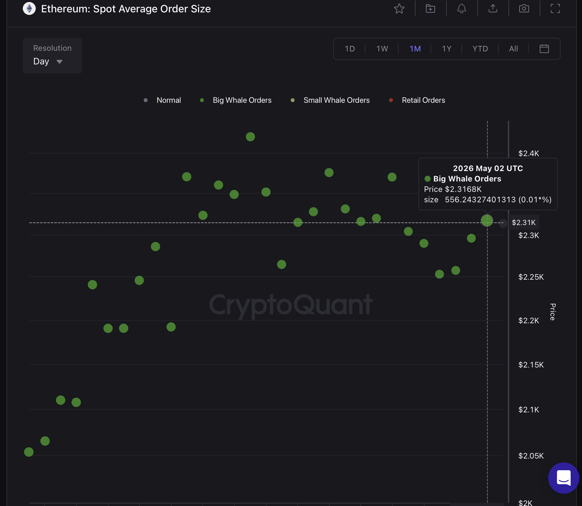Toggle the Small Whale Orders legend series
Screen dimensions: 582x506
(330, 100)
